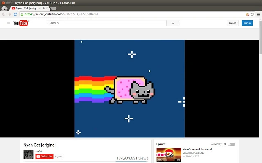Click the green padlock security icon
The image size is (262, 163).
(x=22, y=15)
